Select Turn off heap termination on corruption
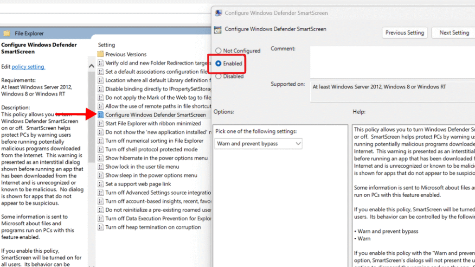Viewport: 475px width, 267px height. 153,227
